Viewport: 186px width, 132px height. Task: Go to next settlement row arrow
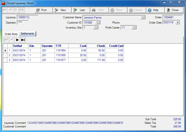coord(17,40)
